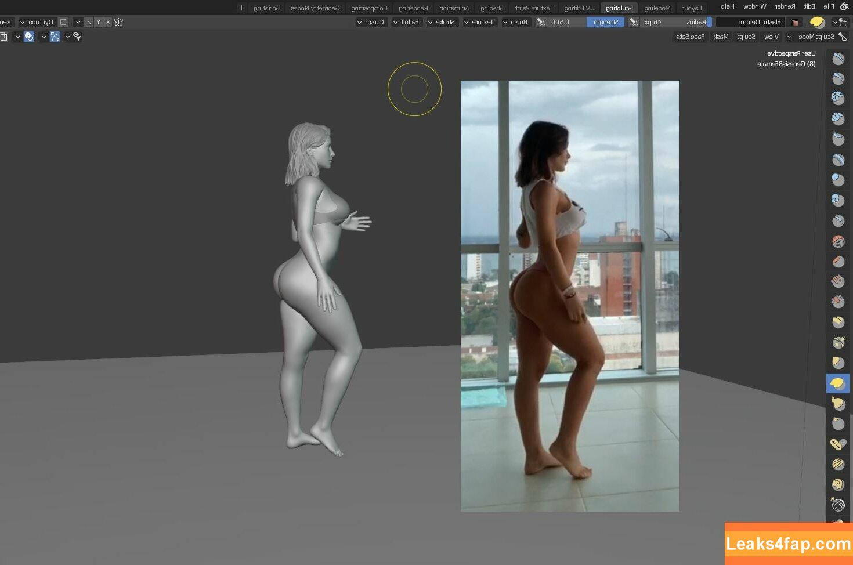Toggle Y axis symmetry
853x565 pixels.
coord(98,22)
